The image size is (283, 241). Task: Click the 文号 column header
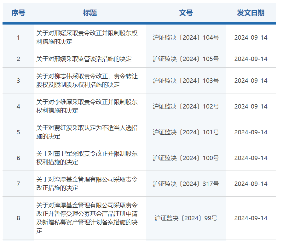(x=186, y=13)
